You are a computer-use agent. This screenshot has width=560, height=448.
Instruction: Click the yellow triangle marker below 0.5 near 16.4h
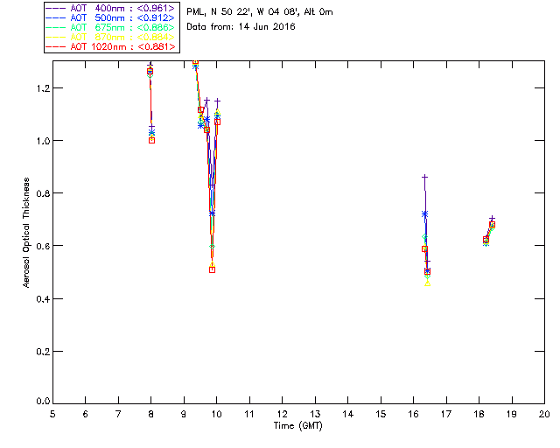pos(428,283)
